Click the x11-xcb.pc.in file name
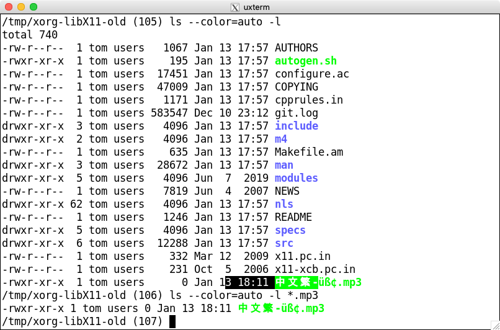 pyautogui.click(x=315, y=269)
